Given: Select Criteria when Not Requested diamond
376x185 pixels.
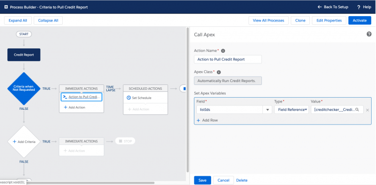Looking at the screenshot, I should tap(23, 88).
